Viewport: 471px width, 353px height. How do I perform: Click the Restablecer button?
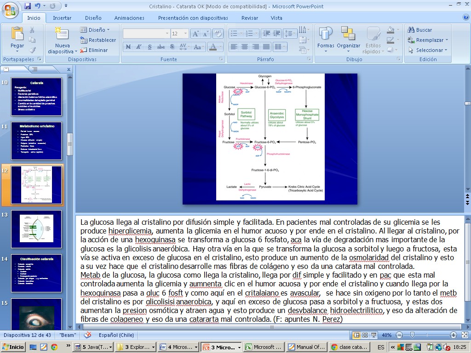pos(98,40)
